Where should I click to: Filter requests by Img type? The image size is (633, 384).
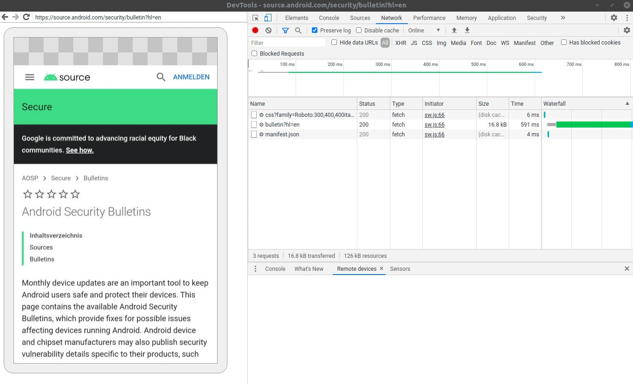(441, 43)
